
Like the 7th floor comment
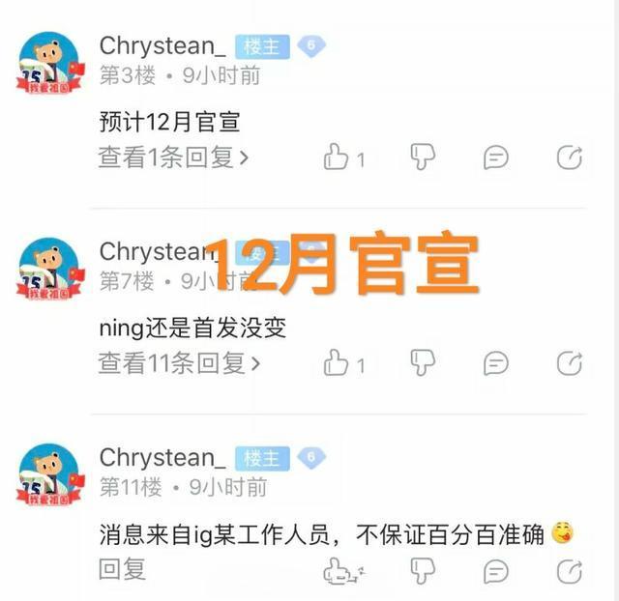point(336,362)
